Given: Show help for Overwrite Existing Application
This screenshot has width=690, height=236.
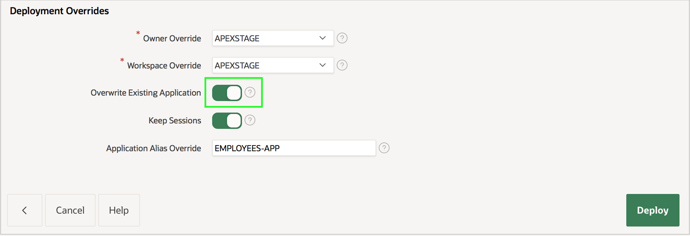Looking at the screenshot, I should tap(250, 92).
